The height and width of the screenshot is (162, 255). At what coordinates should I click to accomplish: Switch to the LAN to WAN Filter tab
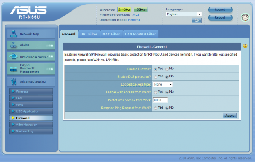click(140, 34)
